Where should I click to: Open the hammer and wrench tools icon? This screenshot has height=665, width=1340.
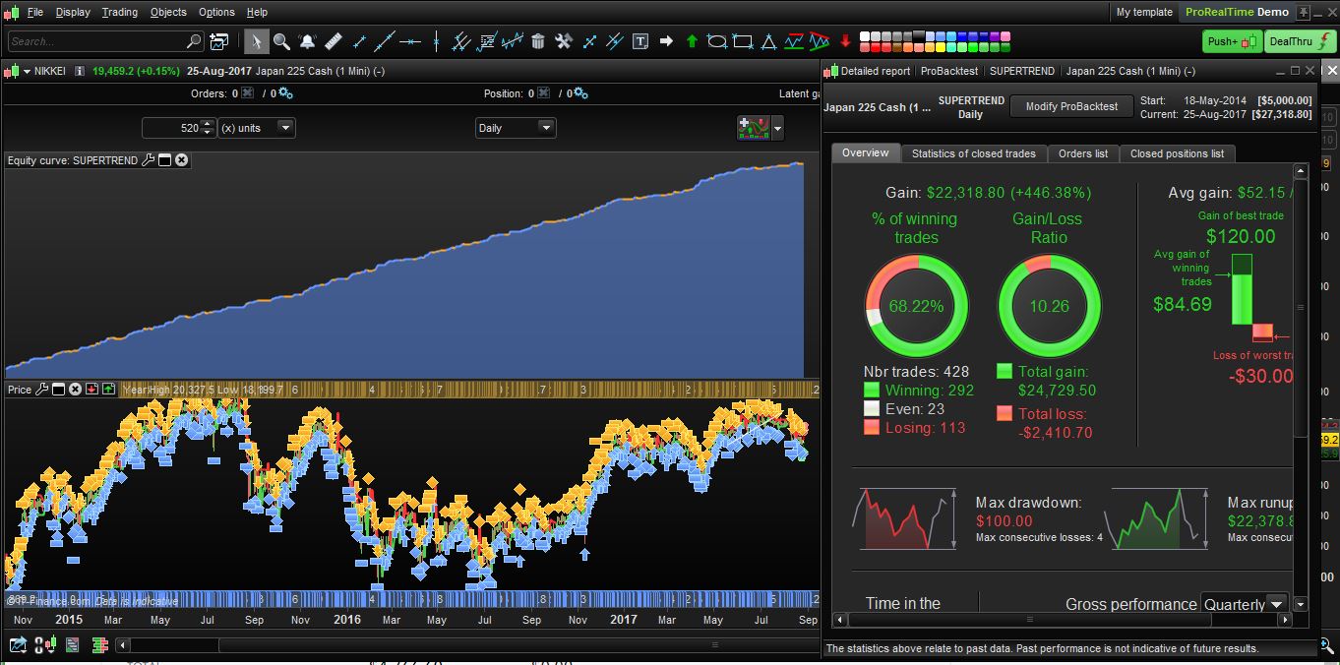[x=563, y=41]
